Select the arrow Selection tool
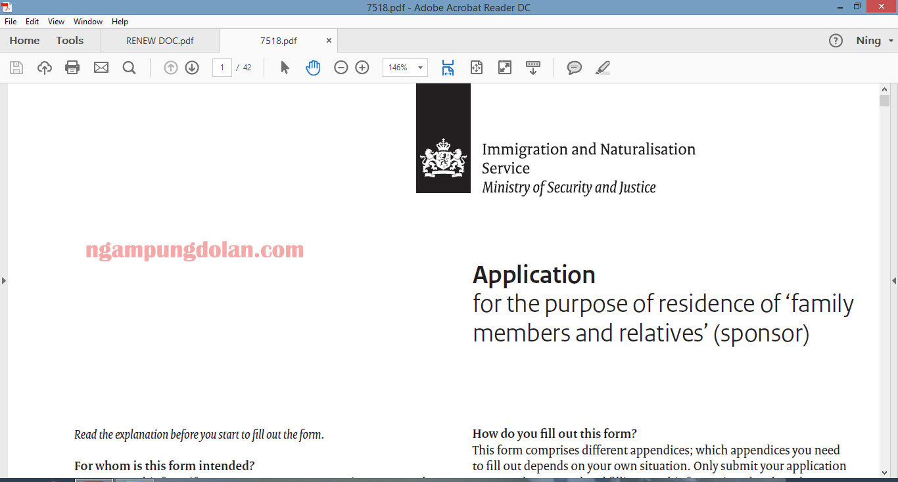Screen dimensions: 898x482 click(x=285, y=68)
